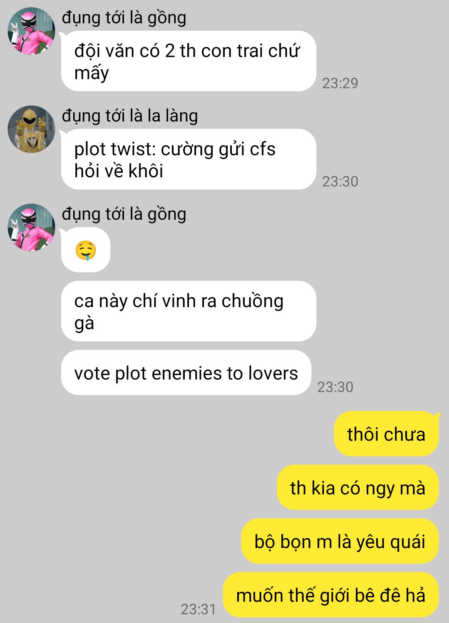Tap 'muốn thế giới bê đê hả' message
The width and height of the screenshot is (449, 623).
point(331,595)
